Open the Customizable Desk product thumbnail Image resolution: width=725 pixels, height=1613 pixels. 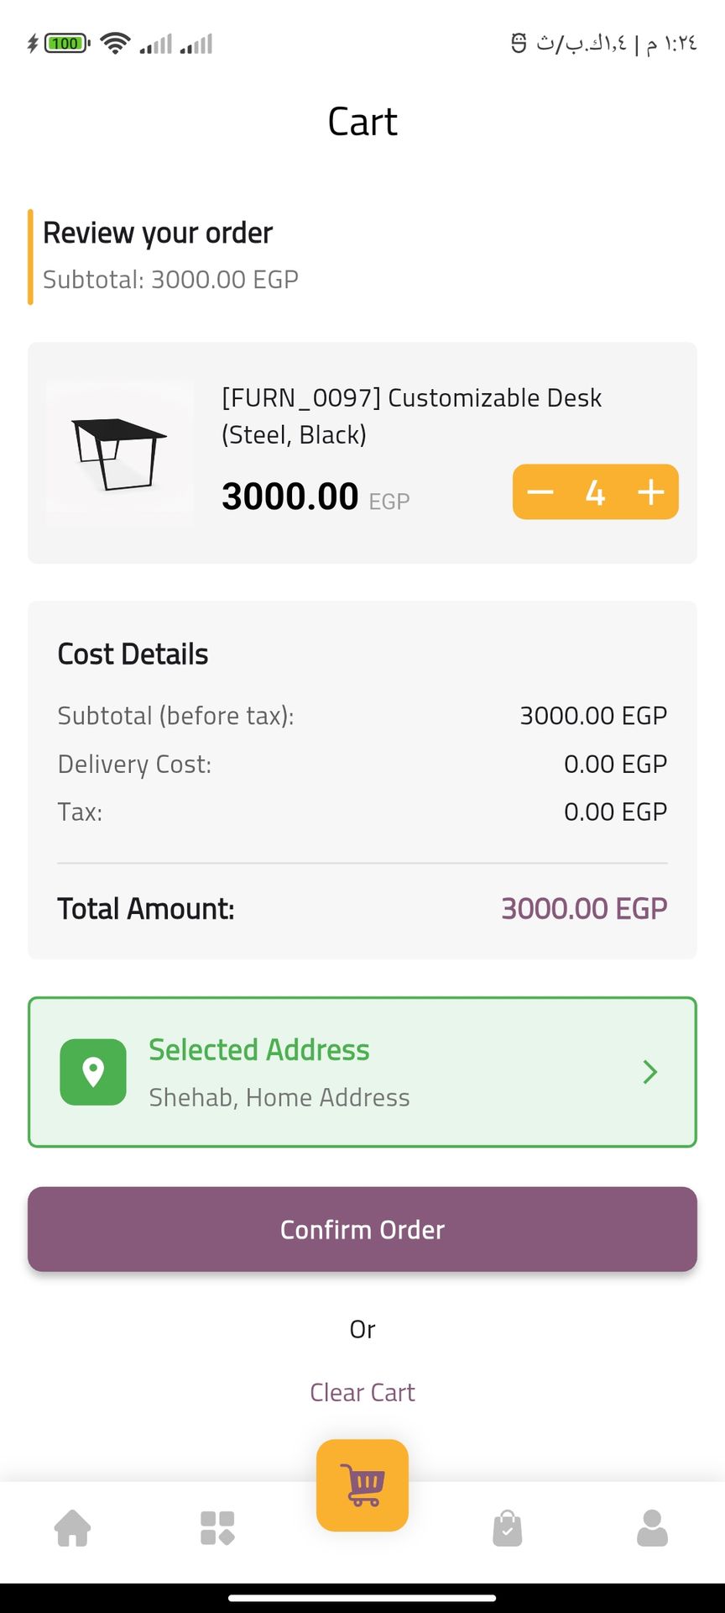(119, 454)
